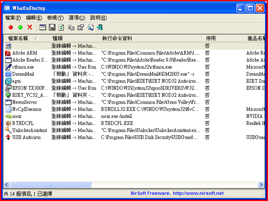Open the 檔案(F) menu

13,18
